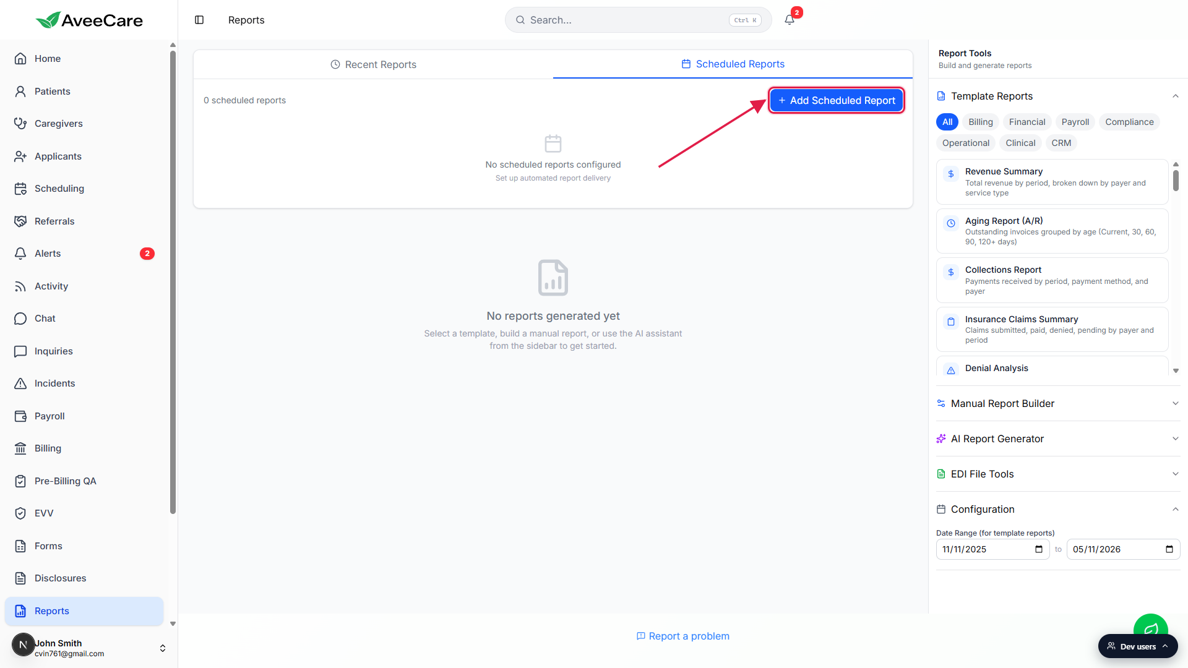This screenshot has width=1188, height=668.
Task: Open the green leaf assistant button
Action: [1150, 626]
